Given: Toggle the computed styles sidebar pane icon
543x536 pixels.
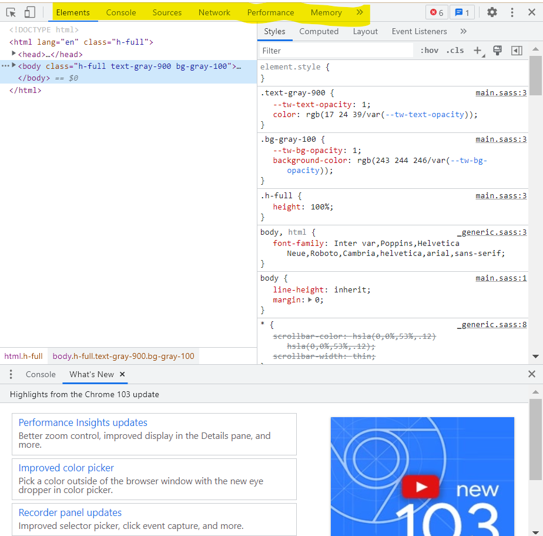Looking at the screenshot, I should [517, 51].
